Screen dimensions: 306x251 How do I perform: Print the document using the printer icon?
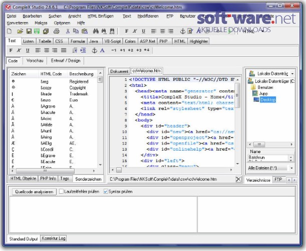coord(57,31)
